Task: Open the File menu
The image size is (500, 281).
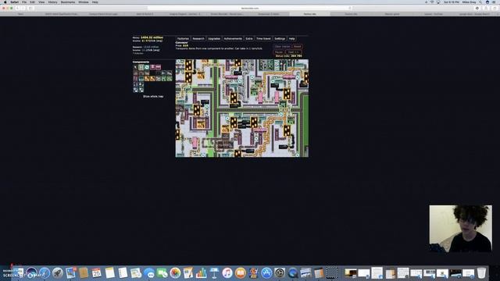Action: (24, 2)
